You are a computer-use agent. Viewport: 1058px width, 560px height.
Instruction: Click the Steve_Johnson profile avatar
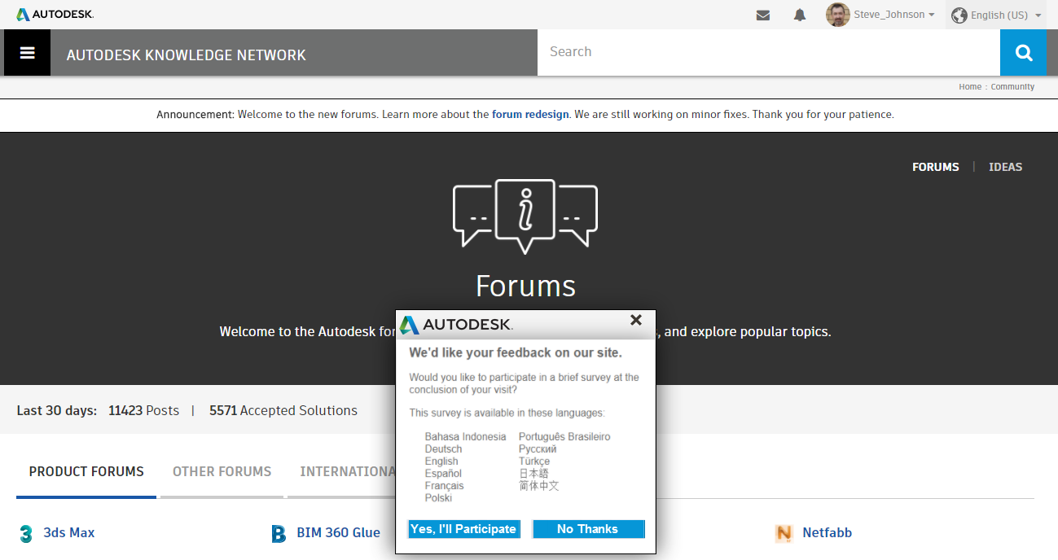tap(837, 15)
